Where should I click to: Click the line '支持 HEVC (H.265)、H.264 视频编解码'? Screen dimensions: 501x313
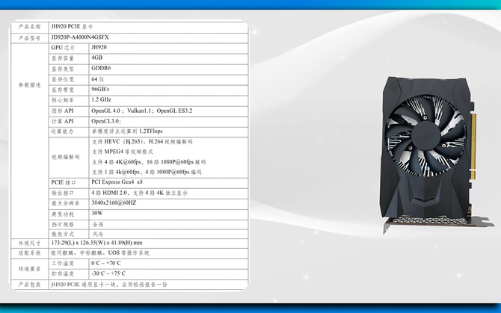pyautogui.click(x=142, y=142)
